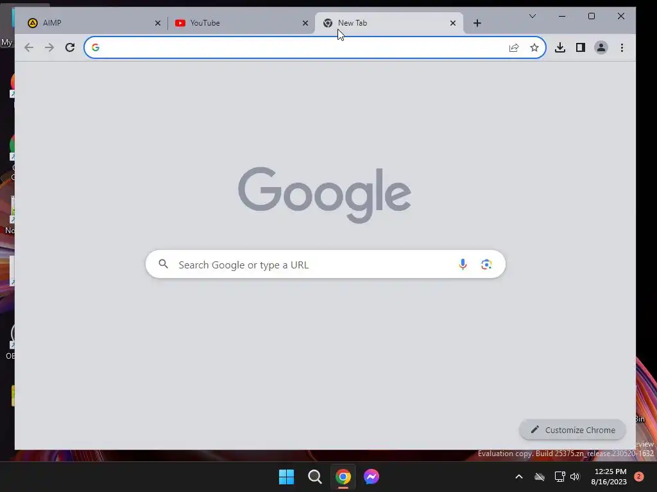Switch to the AIMP tab
The image size is (657, 492).
click(92, 23)
